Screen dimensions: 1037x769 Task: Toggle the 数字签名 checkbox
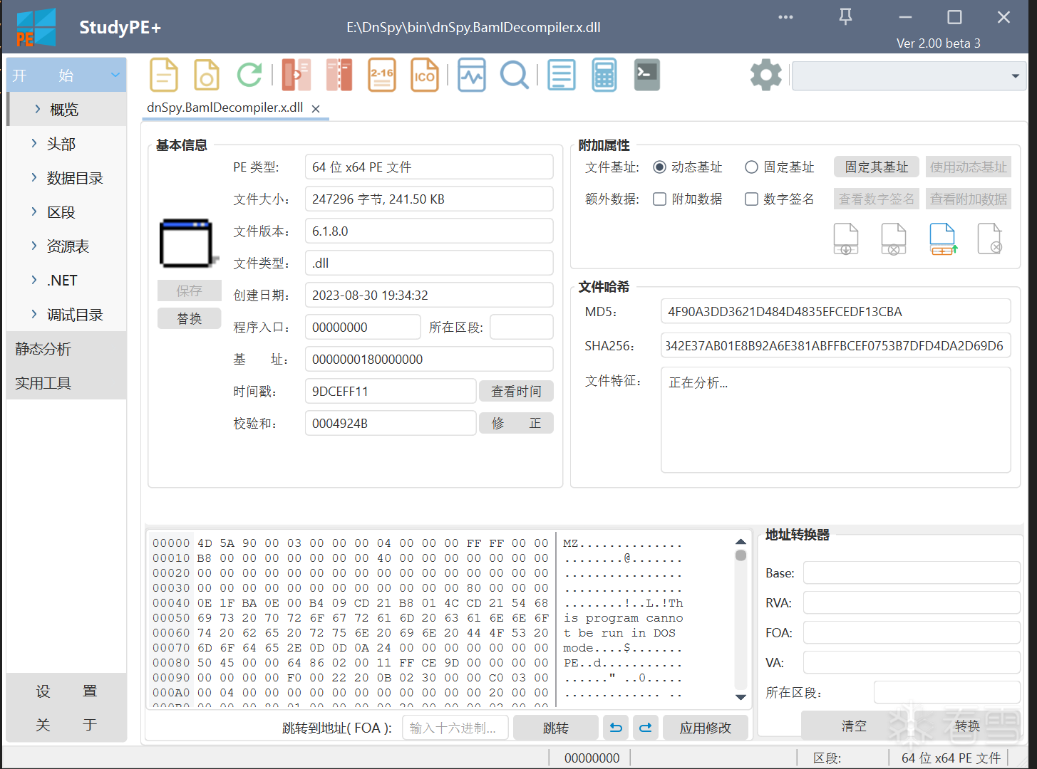coord(751,199)
